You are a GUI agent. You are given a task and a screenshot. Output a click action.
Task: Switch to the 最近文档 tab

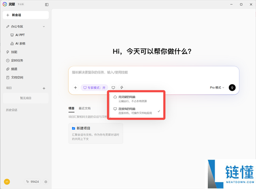pos(84,108)
